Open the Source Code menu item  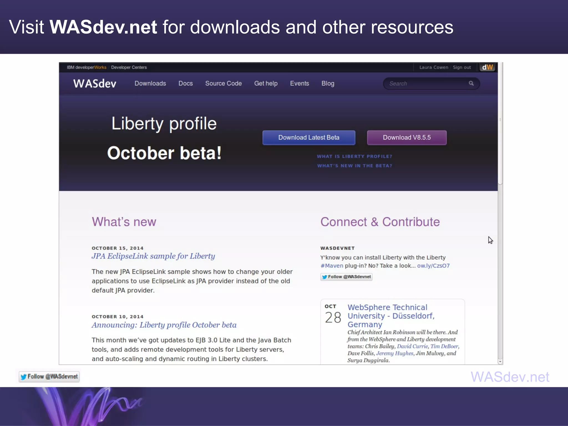tap(223, 83)
